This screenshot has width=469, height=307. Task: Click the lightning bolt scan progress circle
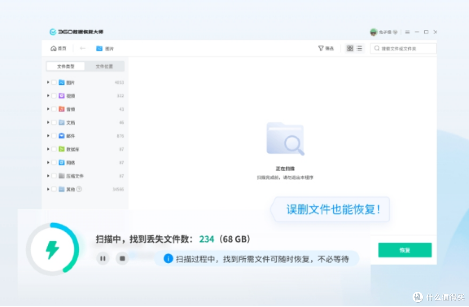53,249
